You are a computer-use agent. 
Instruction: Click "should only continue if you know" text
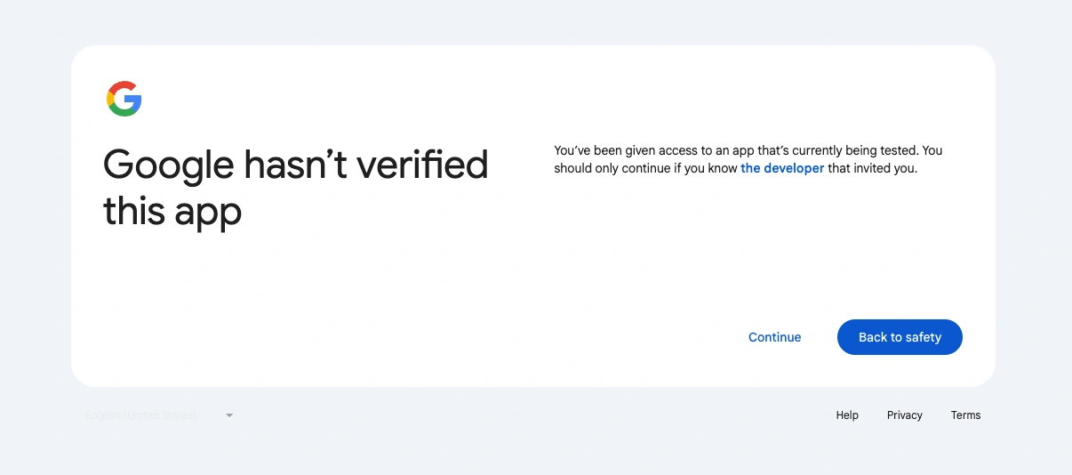(646, 168)
